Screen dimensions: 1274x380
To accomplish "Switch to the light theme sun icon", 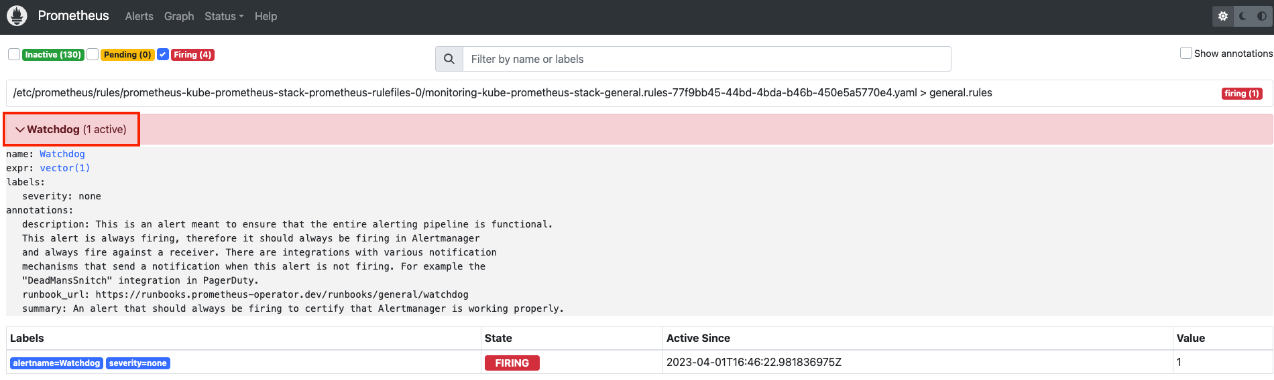I will point(1223,17).
